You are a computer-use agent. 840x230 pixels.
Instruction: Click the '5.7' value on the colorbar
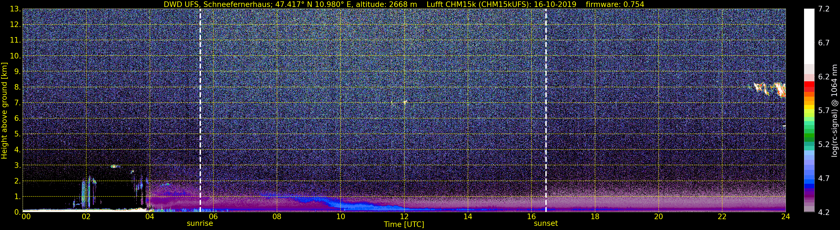pyautogui.click(x=824, y=111)
